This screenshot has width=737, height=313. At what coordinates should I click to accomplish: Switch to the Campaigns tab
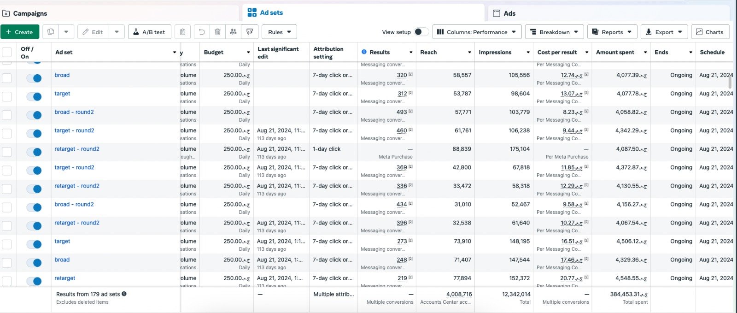coord(30,13)
